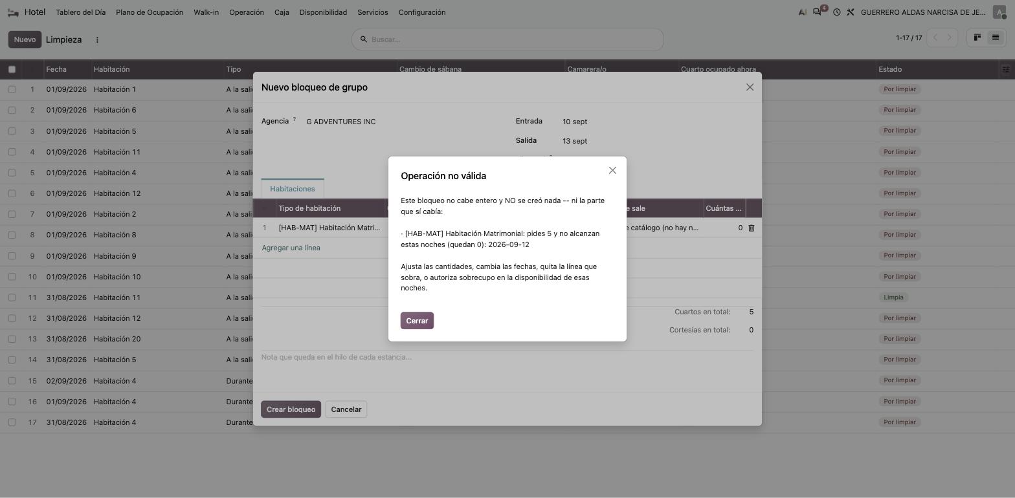This screenshot has height=498, width=1015.
Task: Check the row 7 Habitación 2 checkbox
Action: [12, 214]
